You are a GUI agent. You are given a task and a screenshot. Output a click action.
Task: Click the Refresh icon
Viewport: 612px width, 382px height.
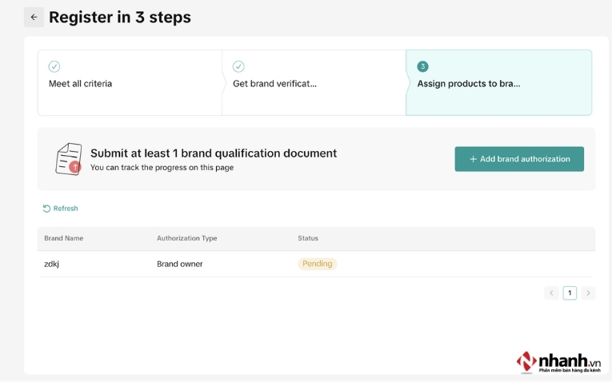(46, 209)
